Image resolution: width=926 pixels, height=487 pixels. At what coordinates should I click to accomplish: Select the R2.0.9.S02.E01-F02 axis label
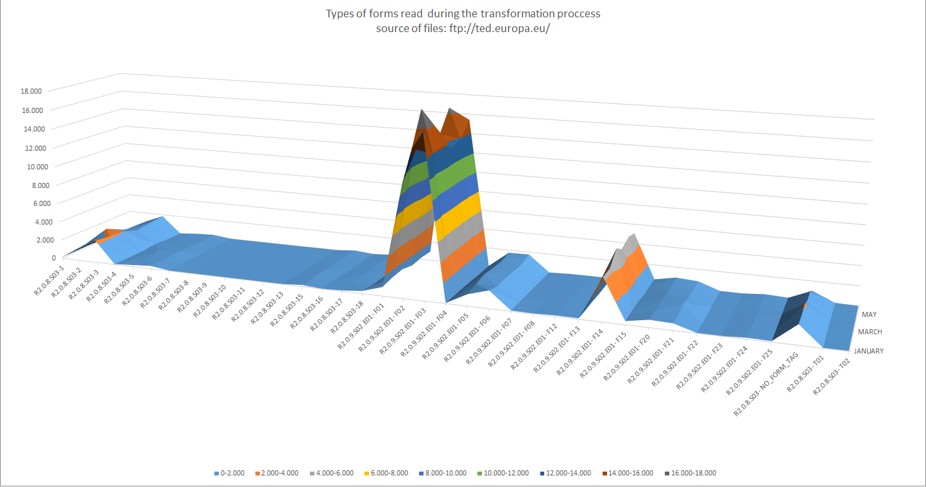(382, 328)
